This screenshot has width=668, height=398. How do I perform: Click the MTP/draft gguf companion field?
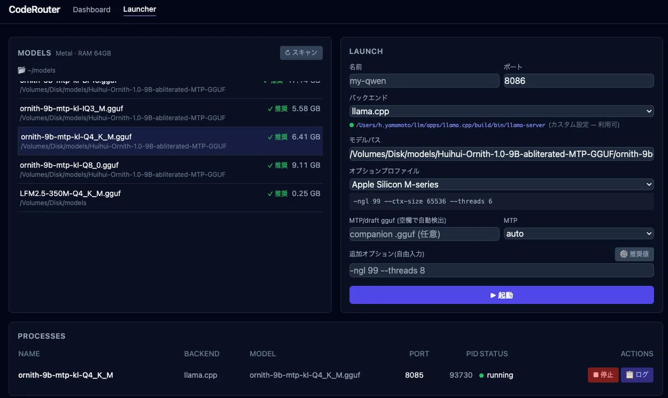pos(424,234)
